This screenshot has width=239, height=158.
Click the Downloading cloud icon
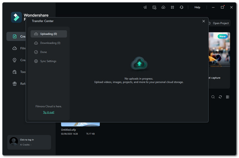[x=36, y=43]
